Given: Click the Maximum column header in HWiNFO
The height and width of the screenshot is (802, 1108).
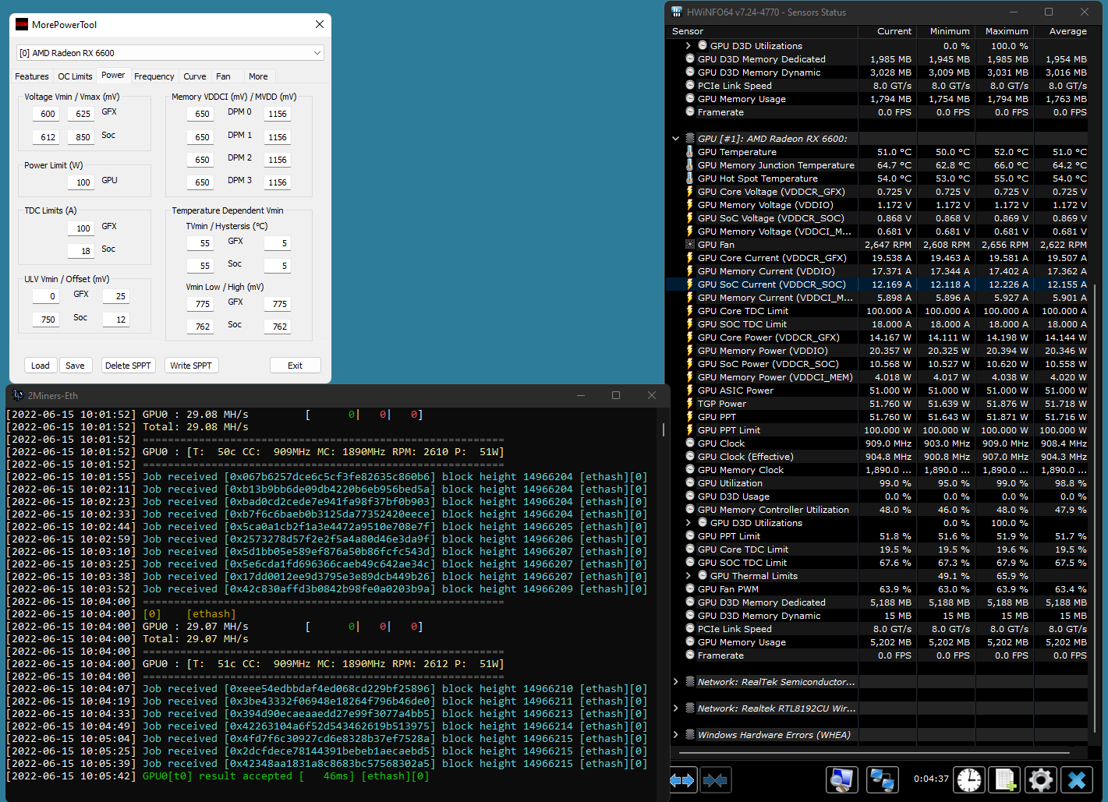Looking at the screenshot, I should (1003, 31).
